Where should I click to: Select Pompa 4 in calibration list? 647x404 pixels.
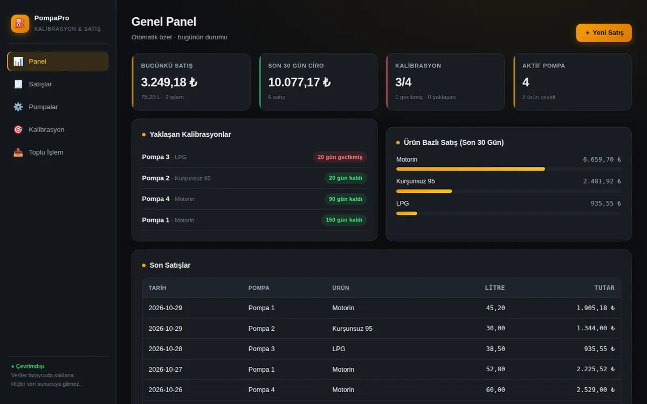click(254, 199)
